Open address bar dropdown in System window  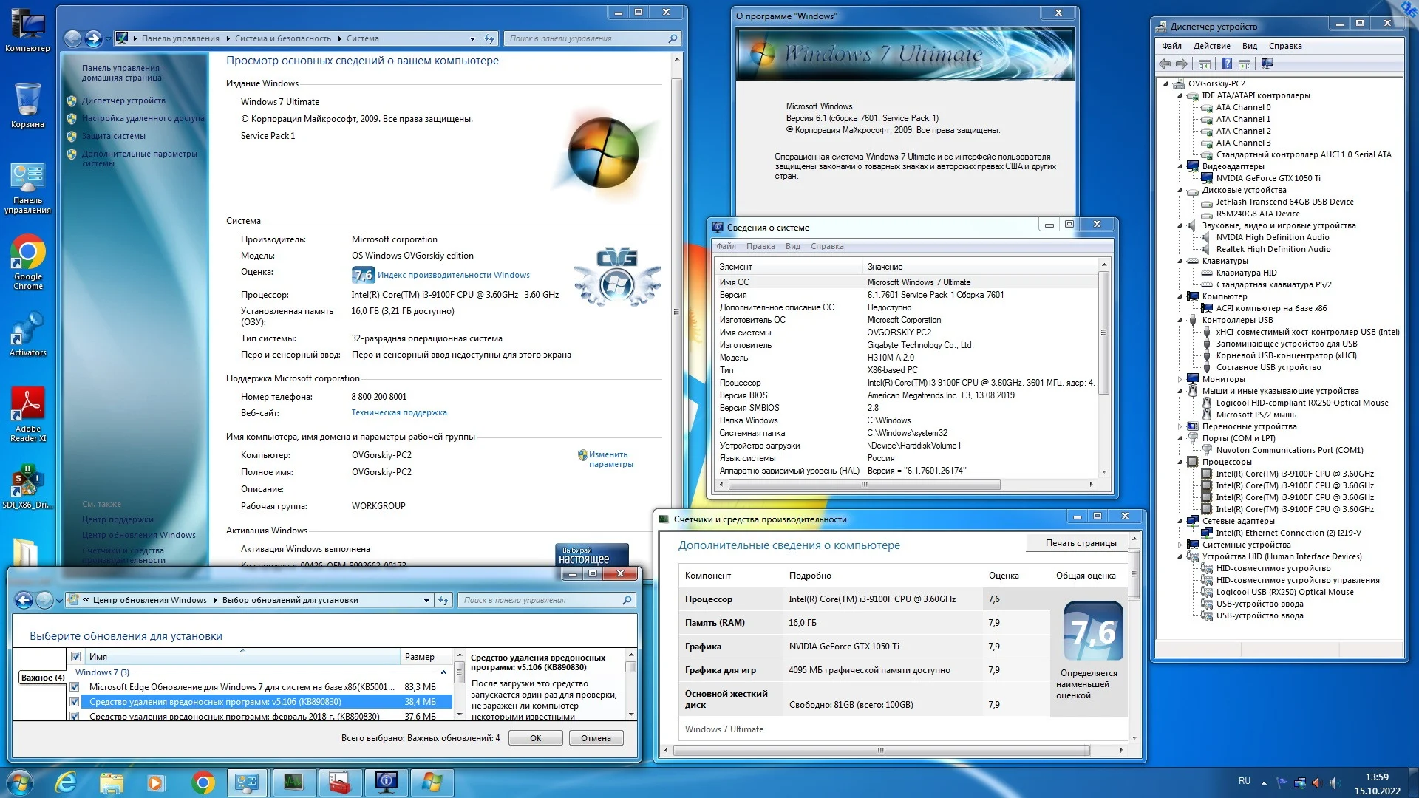click(x=472, y=38)
